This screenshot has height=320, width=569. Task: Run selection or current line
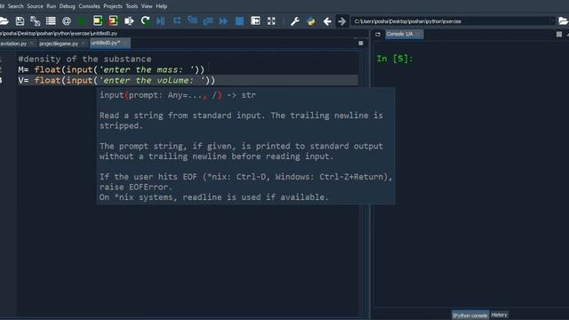(129, 21)
